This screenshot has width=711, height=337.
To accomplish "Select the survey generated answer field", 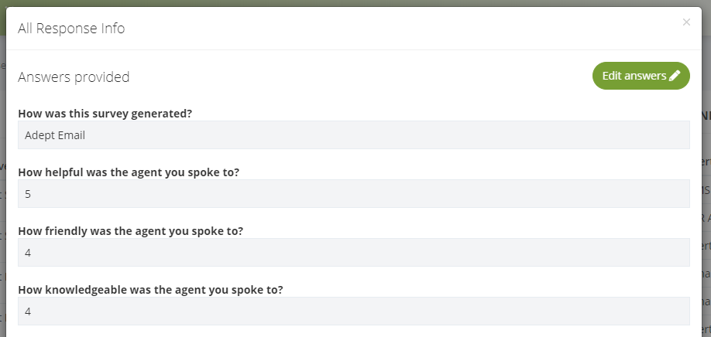I will click(354, 134).
